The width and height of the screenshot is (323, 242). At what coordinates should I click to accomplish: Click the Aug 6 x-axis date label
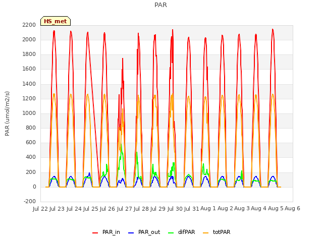pyautogui.click(x=292, y=209)
